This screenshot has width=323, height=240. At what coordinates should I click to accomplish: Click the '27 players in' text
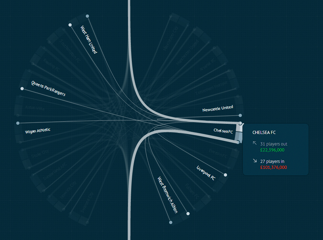(272, 161)
